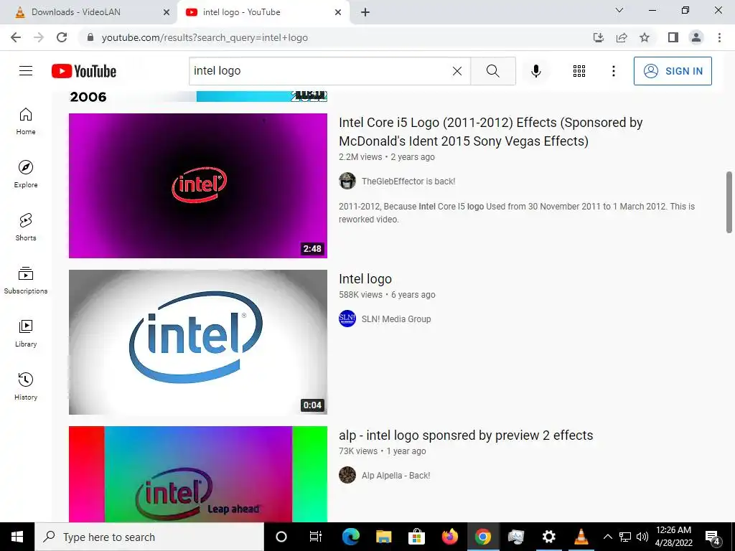Close the intel logo YouTube tab
Viewport: 735px width, 551px height.
point(338,13)
